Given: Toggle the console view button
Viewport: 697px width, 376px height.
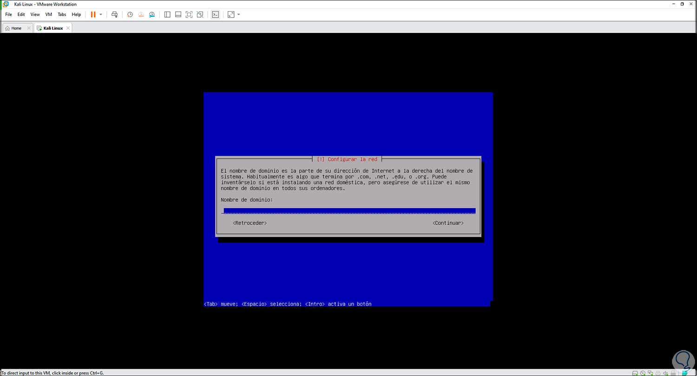Looking at the screenshot, I should 215,14.
